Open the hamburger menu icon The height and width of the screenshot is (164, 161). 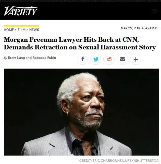click(x=154, y=11)
